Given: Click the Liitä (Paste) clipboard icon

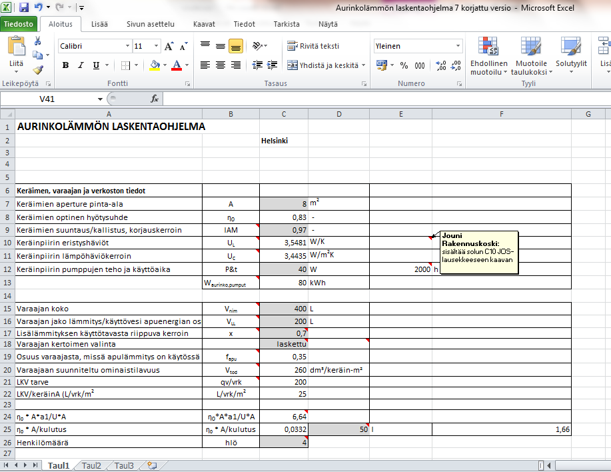Looking at the screenshot, I should pos(17,47).
